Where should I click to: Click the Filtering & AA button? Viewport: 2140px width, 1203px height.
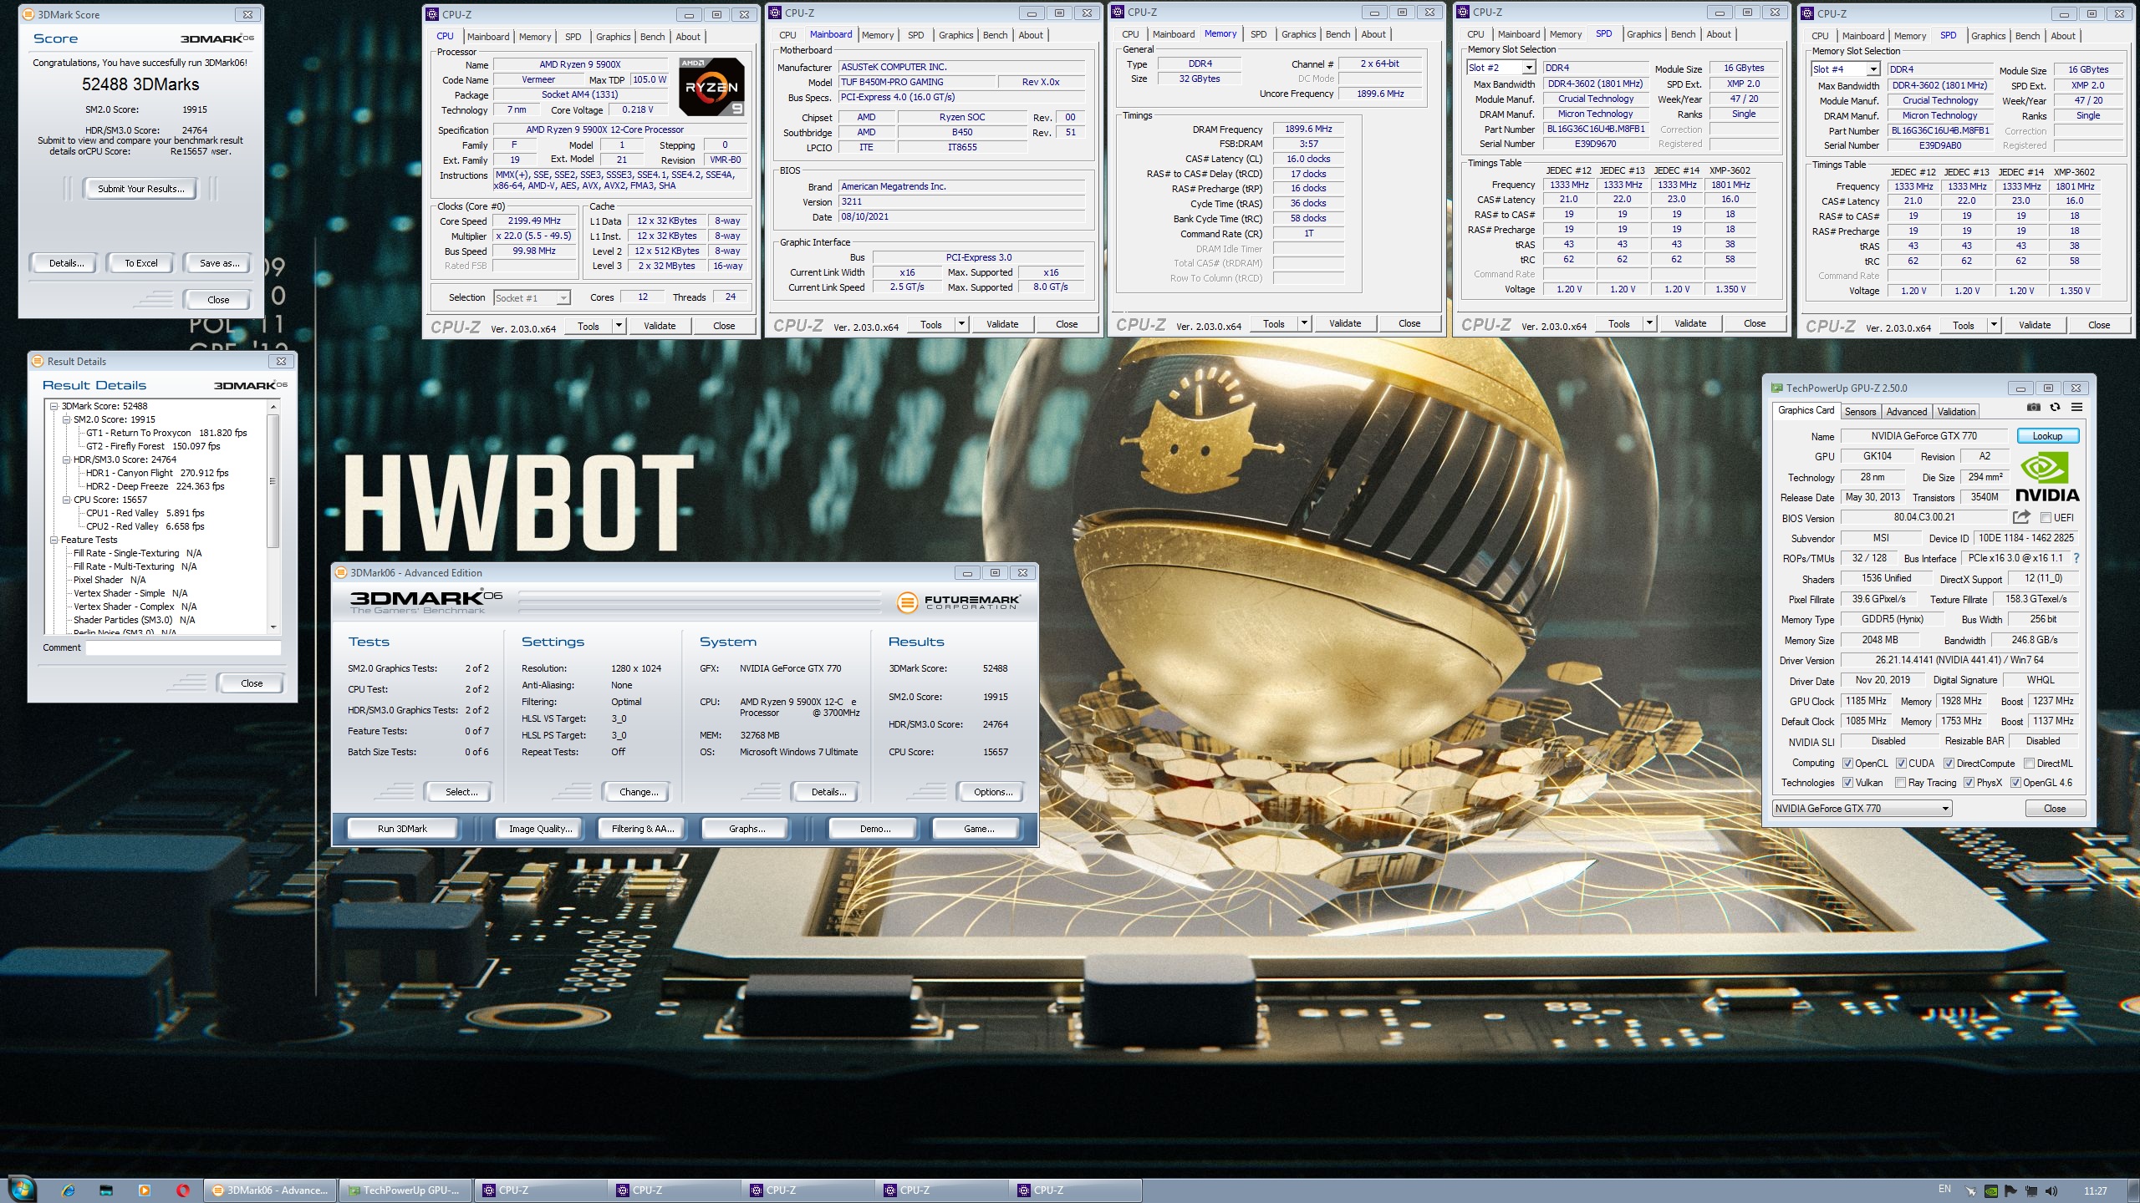click(642, 829)
